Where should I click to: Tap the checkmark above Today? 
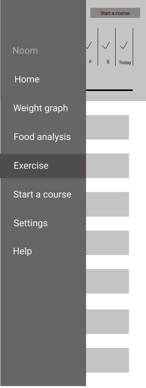click(123, 45)
